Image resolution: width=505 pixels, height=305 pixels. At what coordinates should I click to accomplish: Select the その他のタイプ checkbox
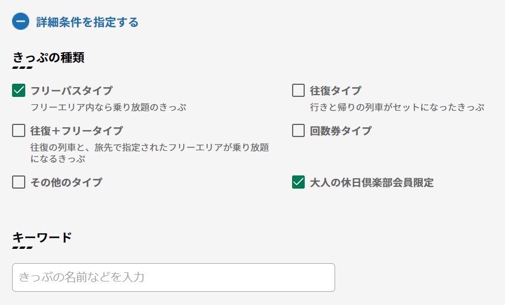tap(19, 182)
